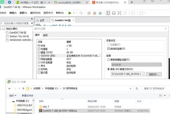Select the USB 控制器 device row
This screenshot has height=114, width=170.
pos(69,62)
